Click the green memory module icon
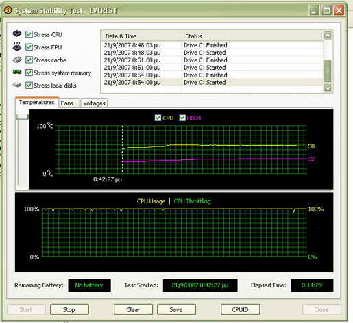Viewport: 353px width, 323px height. pyautogui.click(x=17, y=72)
